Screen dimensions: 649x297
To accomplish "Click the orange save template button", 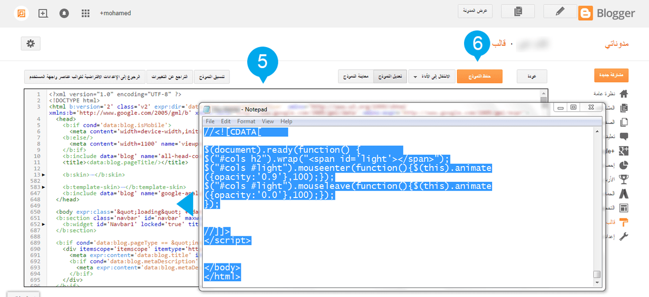I will pos(479,77).
